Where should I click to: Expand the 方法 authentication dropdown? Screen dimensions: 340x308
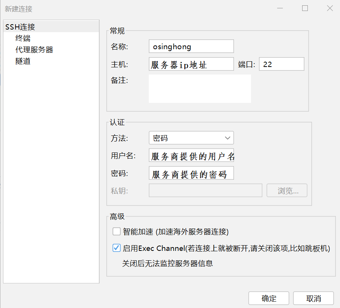(x=191, y=138)
